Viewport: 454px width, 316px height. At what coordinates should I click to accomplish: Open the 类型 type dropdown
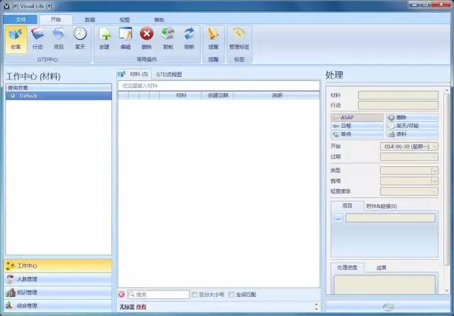(435, 170)
